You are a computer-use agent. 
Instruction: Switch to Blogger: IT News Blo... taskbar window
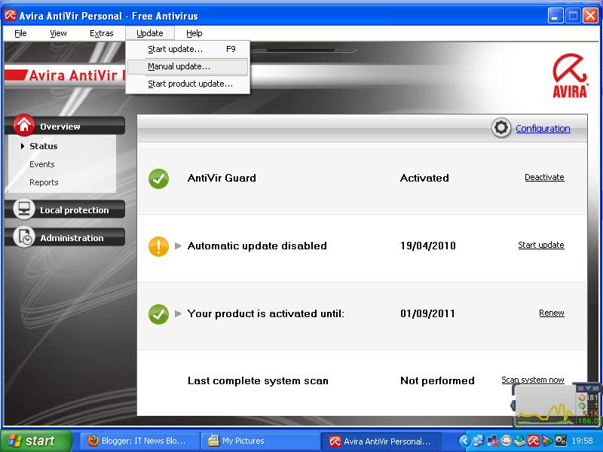(x=139, y=441)
